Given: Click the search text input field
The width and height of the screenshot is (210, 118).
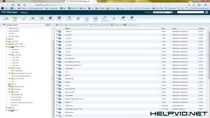Looking at the screenshot, I should pyautogui.click(x=190, y=12).
